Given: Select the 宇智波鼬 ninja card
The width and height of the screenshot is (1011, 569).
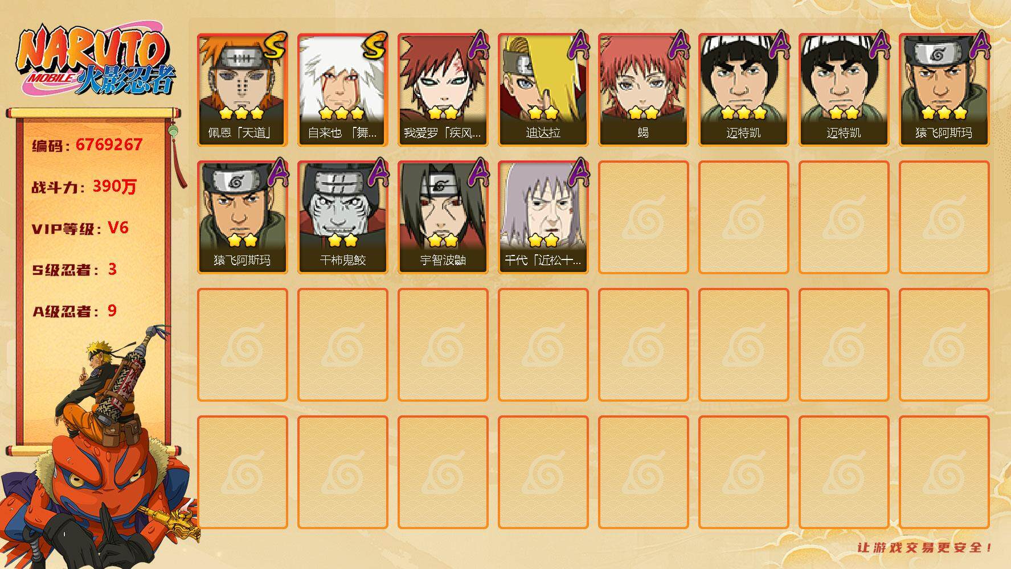Looking at the screenshot, I should tap(443, 217).
